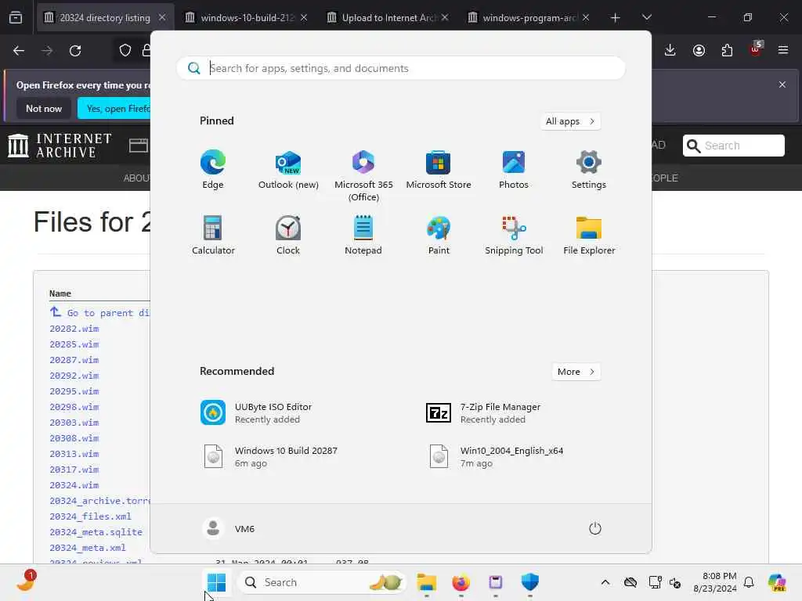Switch to 20324 directory listing tab
Screen dimensions: 802x601
105,17
